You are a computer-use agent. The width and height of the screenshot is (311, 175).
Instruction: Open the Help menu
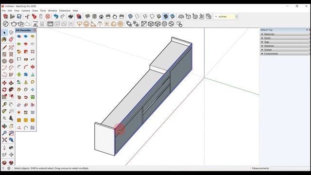[x=75, y=11]
